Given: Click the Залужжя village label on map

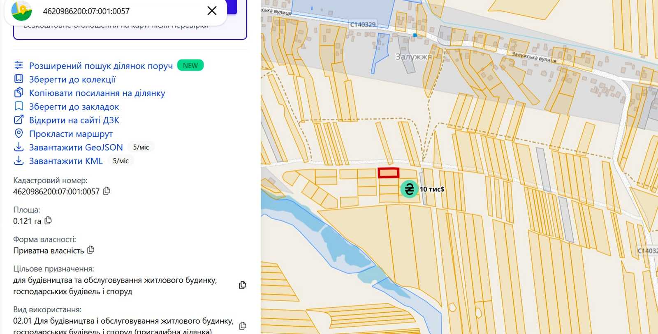Looking at the screenshot, I should point(413,57).
